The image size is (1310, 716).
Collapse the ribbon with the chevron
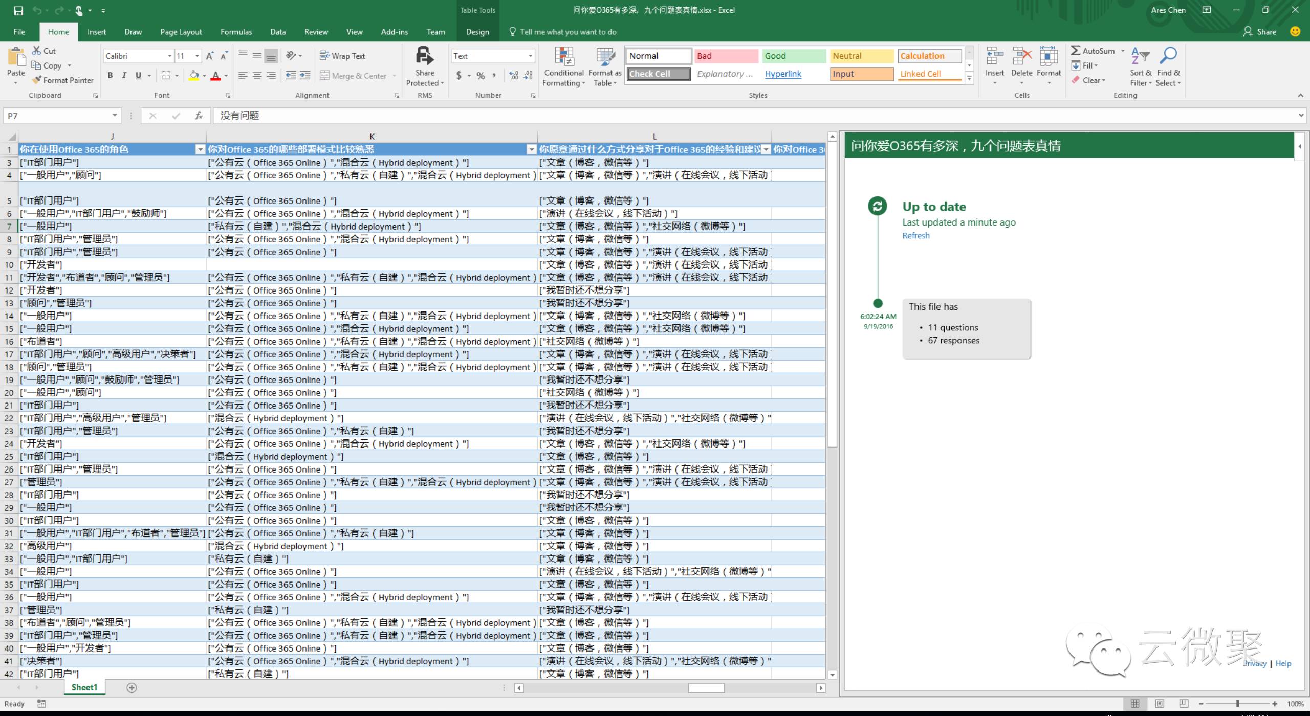tap(1300, 96)
